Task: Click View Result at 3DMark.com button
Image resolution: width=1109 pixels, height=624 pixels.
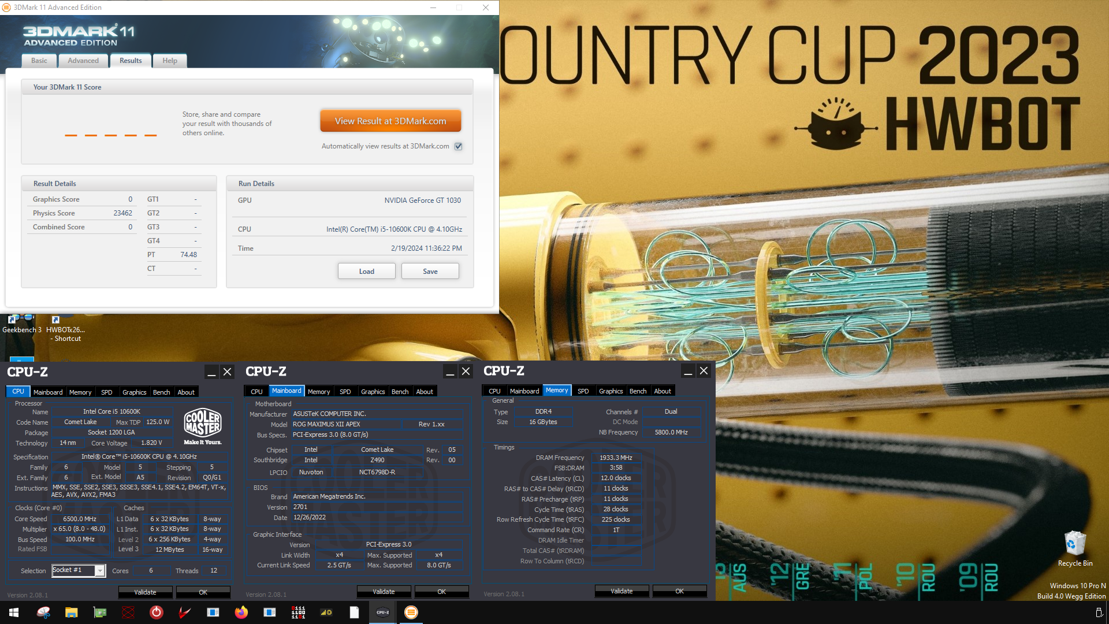Action: tap(390, 121)
